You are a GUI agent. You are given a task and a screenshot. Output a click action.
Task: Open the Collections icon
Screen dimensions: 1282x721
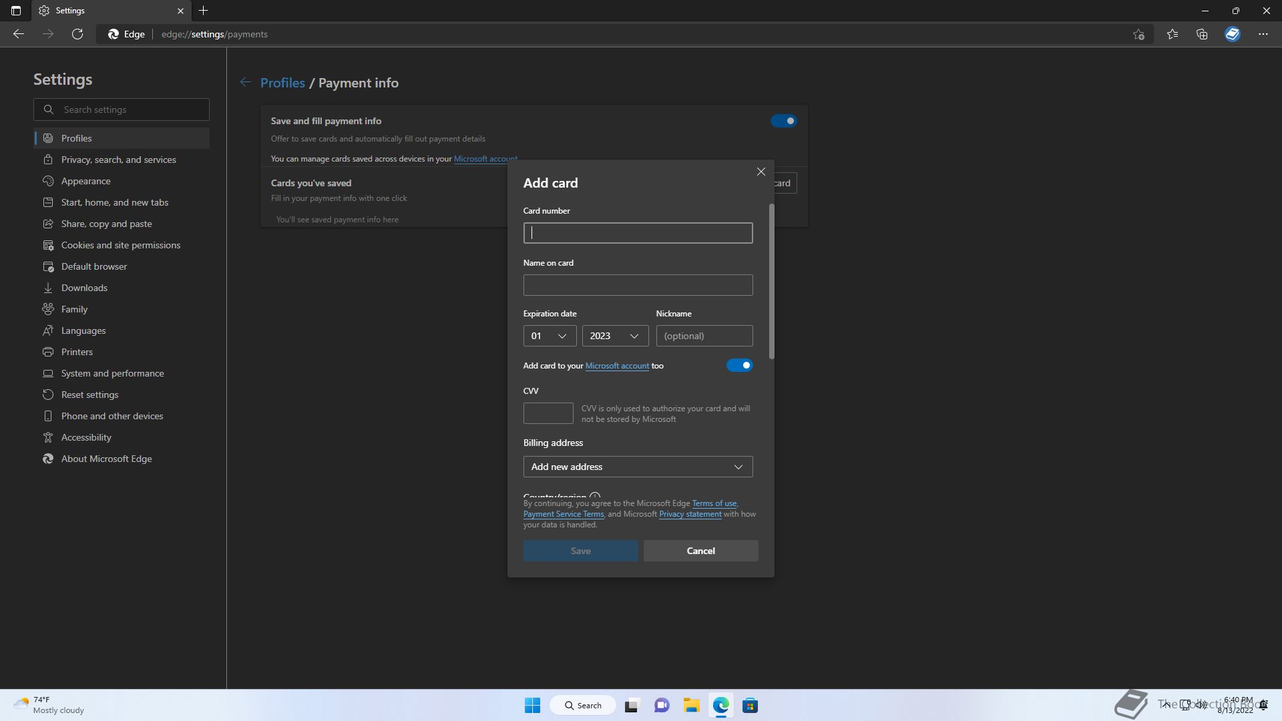1202,34
